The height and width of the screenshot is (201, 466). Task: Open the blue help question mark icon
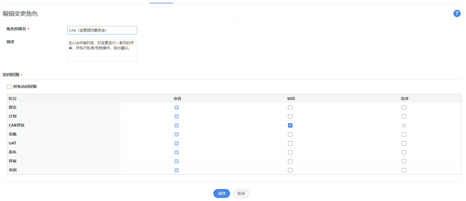pyautogui.click(x=457, y=13)
